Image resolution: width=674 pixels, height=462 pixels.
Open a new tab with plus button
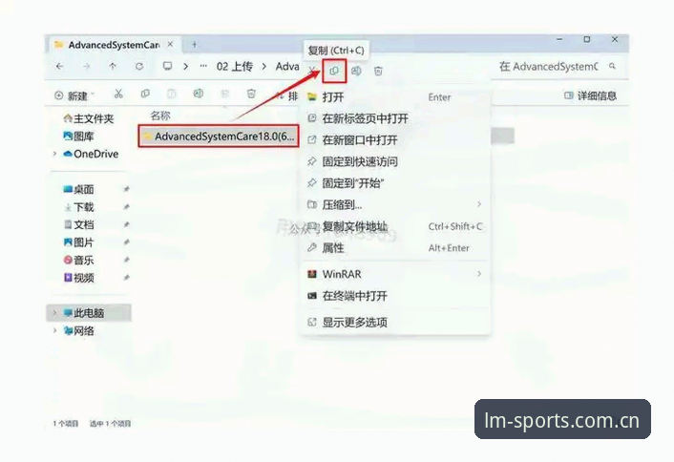pos(195,44)
